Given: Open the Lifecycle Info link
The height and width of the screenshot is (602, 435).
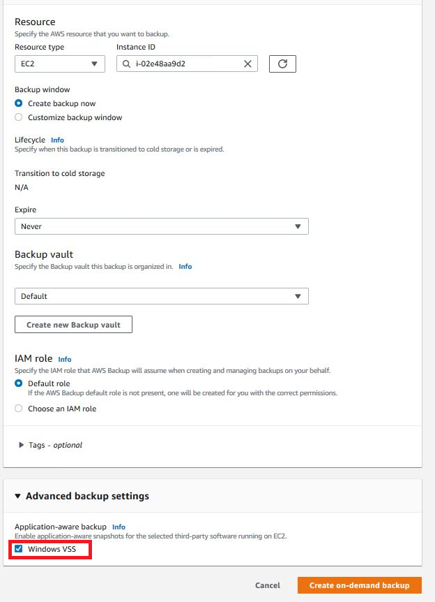Looking at the screenshot, I should coord(56,140).
